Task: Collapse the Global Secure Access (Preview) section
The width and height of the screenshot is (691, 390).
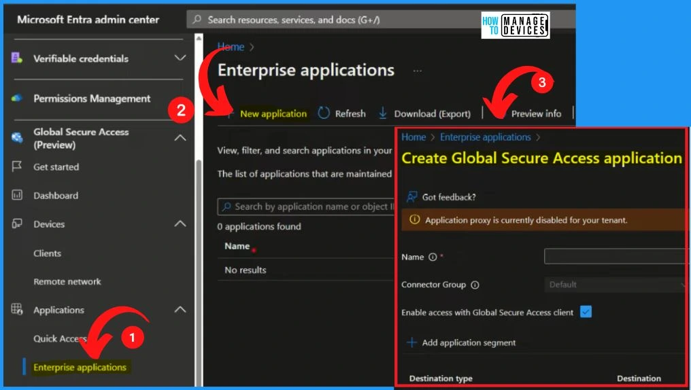Action: click(x=180, y=138)
